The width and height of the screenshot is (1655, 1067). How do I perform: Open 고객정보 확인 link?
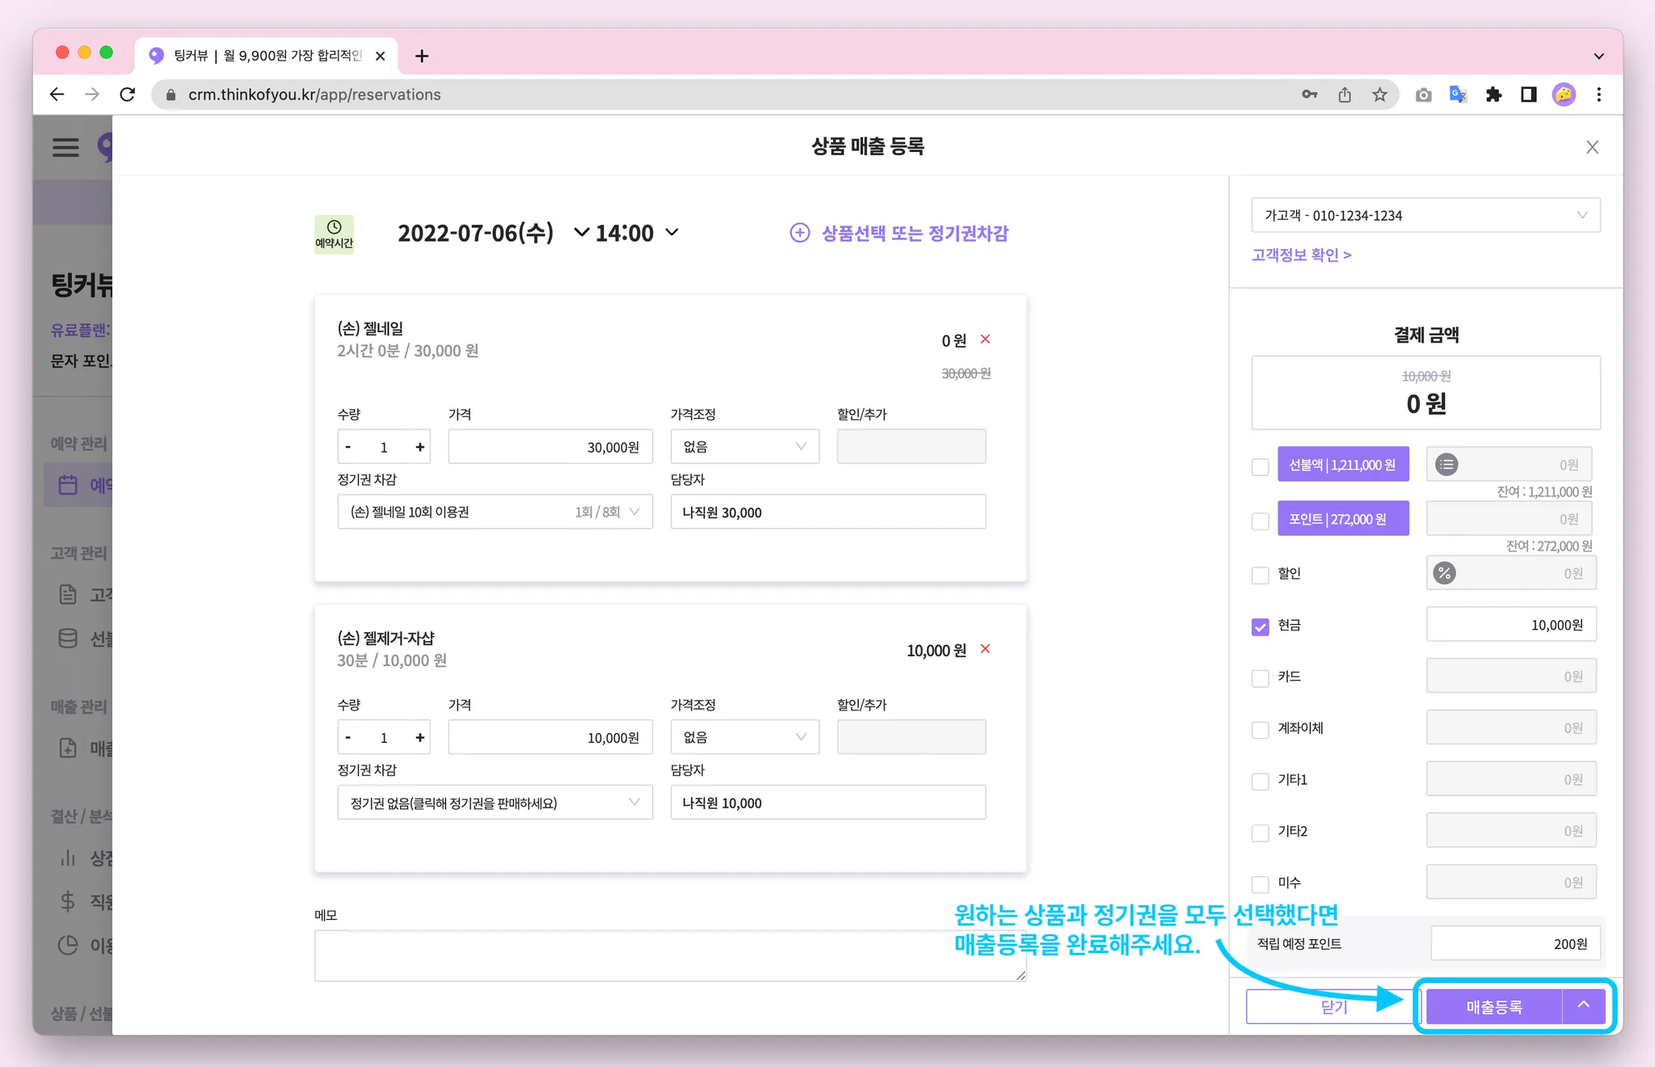click(1301, 255)
